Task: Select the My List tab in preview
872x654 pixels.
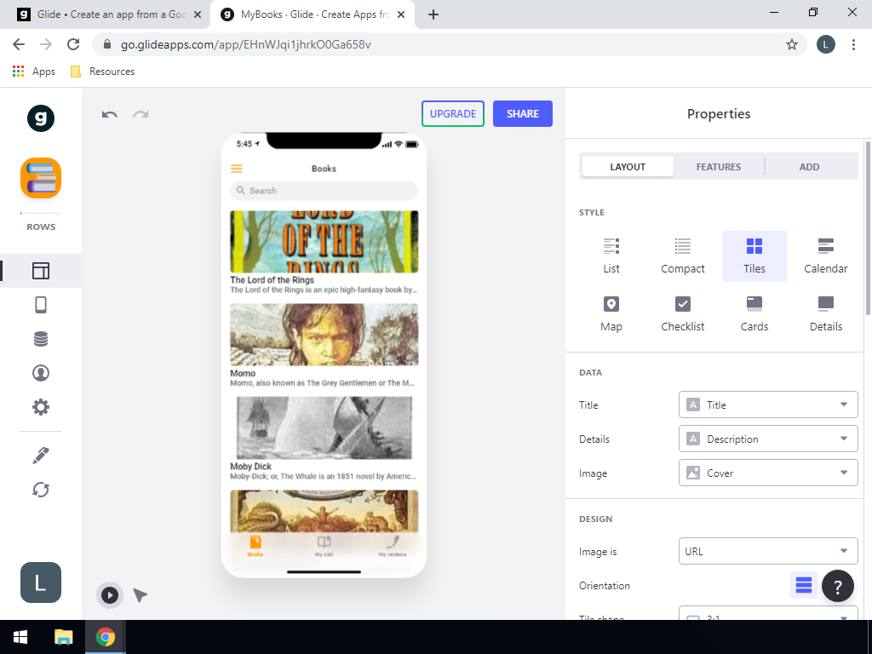Action: click(324, 546)
